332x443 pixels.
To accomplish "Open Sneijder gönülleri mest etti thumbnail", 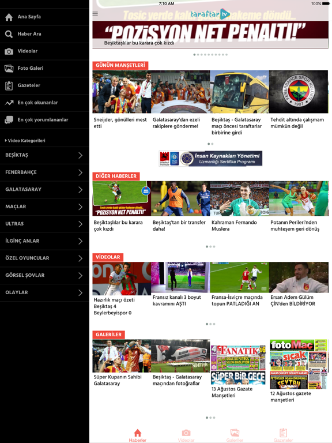I will [x=122, y=92].
